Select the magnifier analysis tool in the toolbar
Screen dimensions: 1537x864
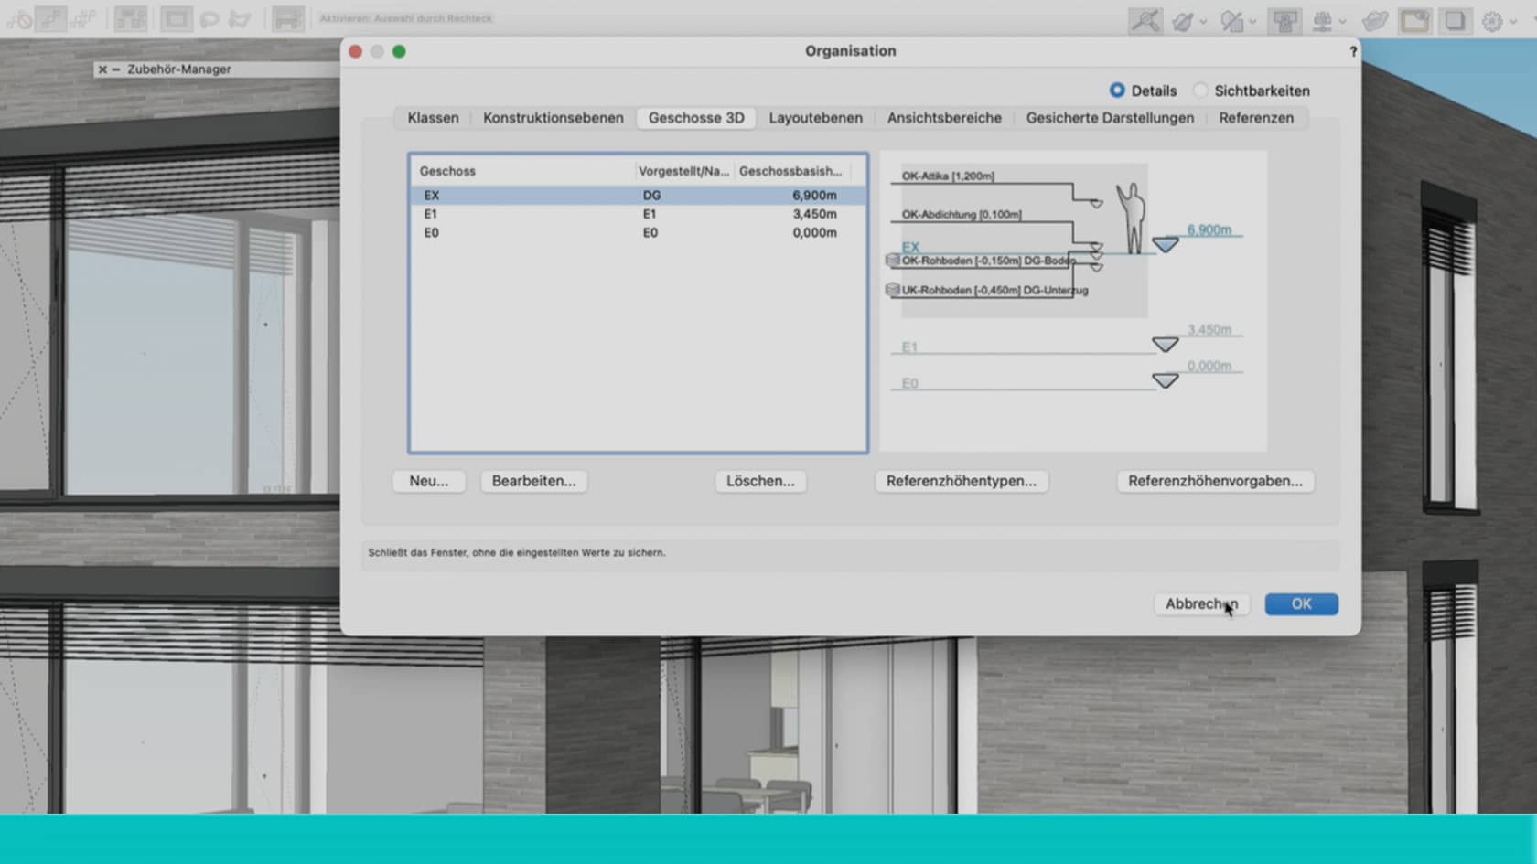1147,20
